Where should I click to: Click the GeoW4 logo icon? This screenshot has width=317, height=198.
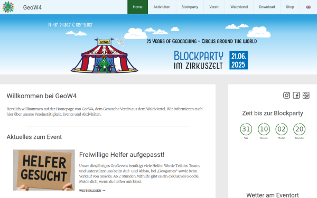click(8, 7)
